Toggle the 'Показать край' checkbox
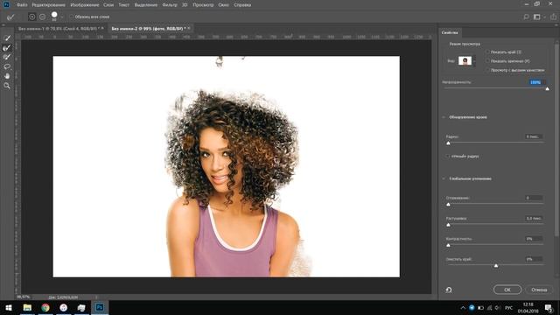560x315 pixels. click(x=487, y=52)
